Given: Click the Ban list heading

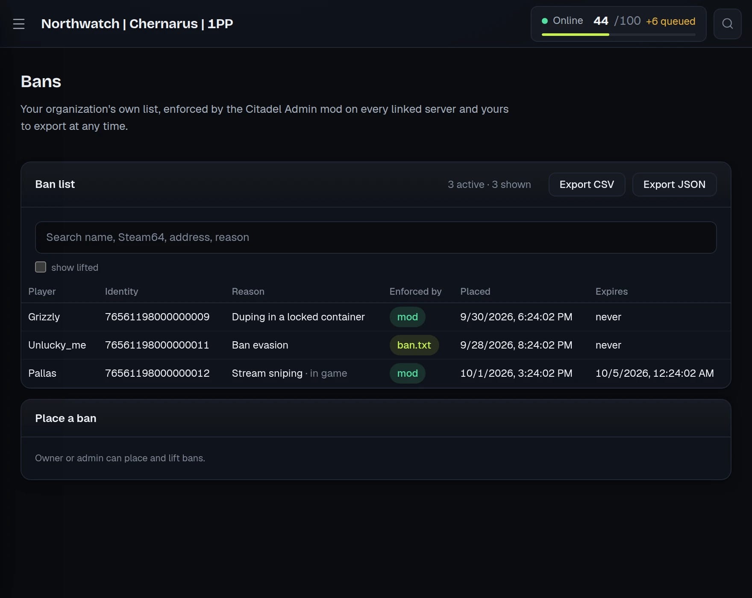Looking at the screenshot, I should 55,185.
